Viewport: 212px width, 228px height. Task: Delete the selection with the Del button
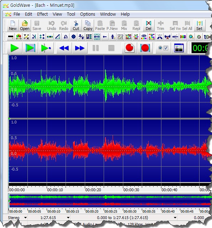[x=148, y=26]
